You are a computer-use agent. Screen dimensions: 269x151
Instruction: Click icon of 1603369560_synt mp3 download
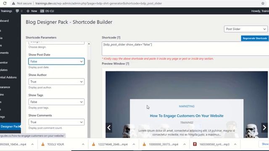(195, 144)
